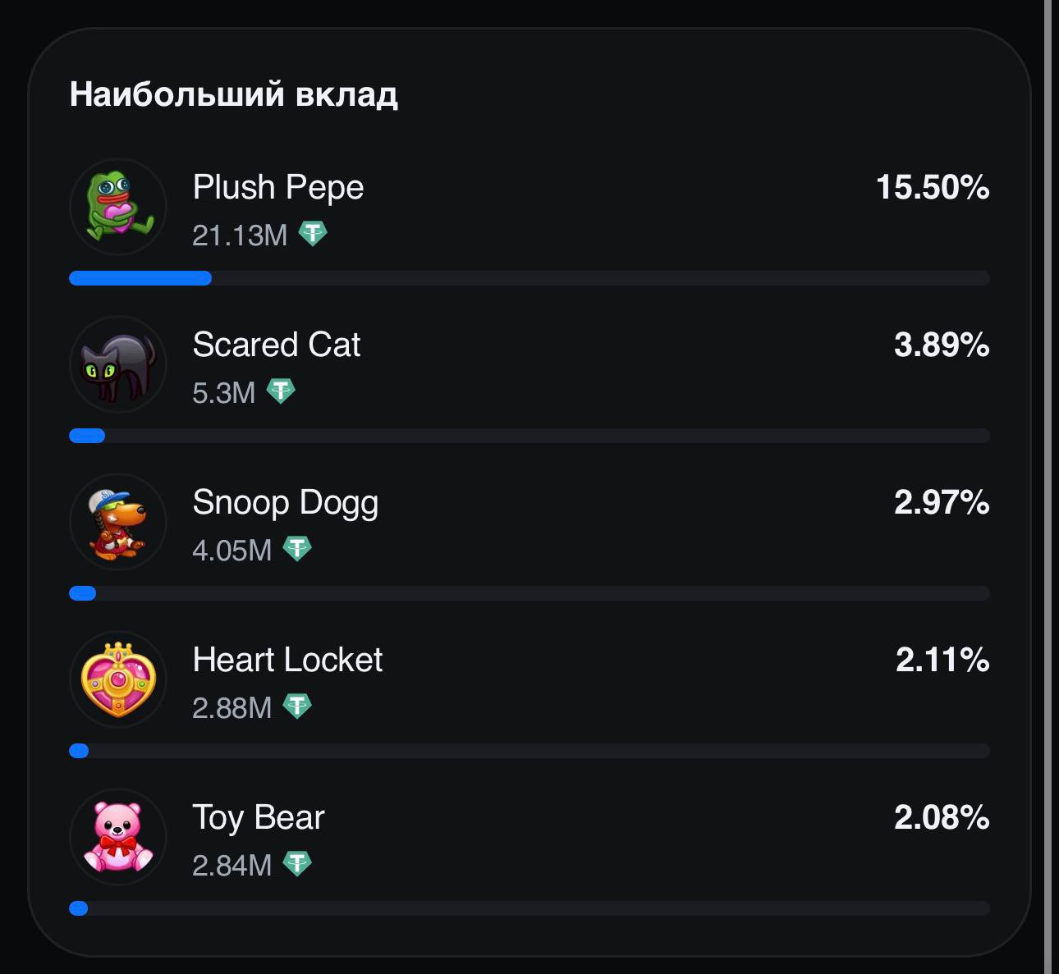
Task: Select the Heart Locket entry name
Action: coord(287,660)
